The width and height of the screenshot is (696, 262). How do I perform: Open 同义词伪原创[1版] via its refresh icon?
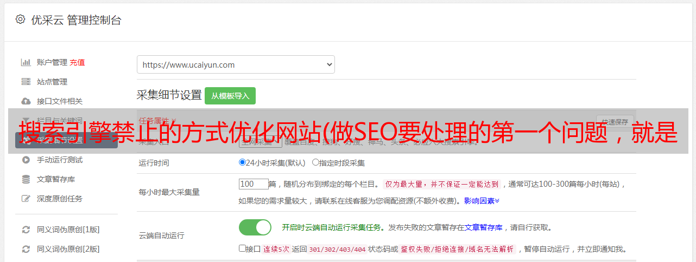tap(26, 230)
